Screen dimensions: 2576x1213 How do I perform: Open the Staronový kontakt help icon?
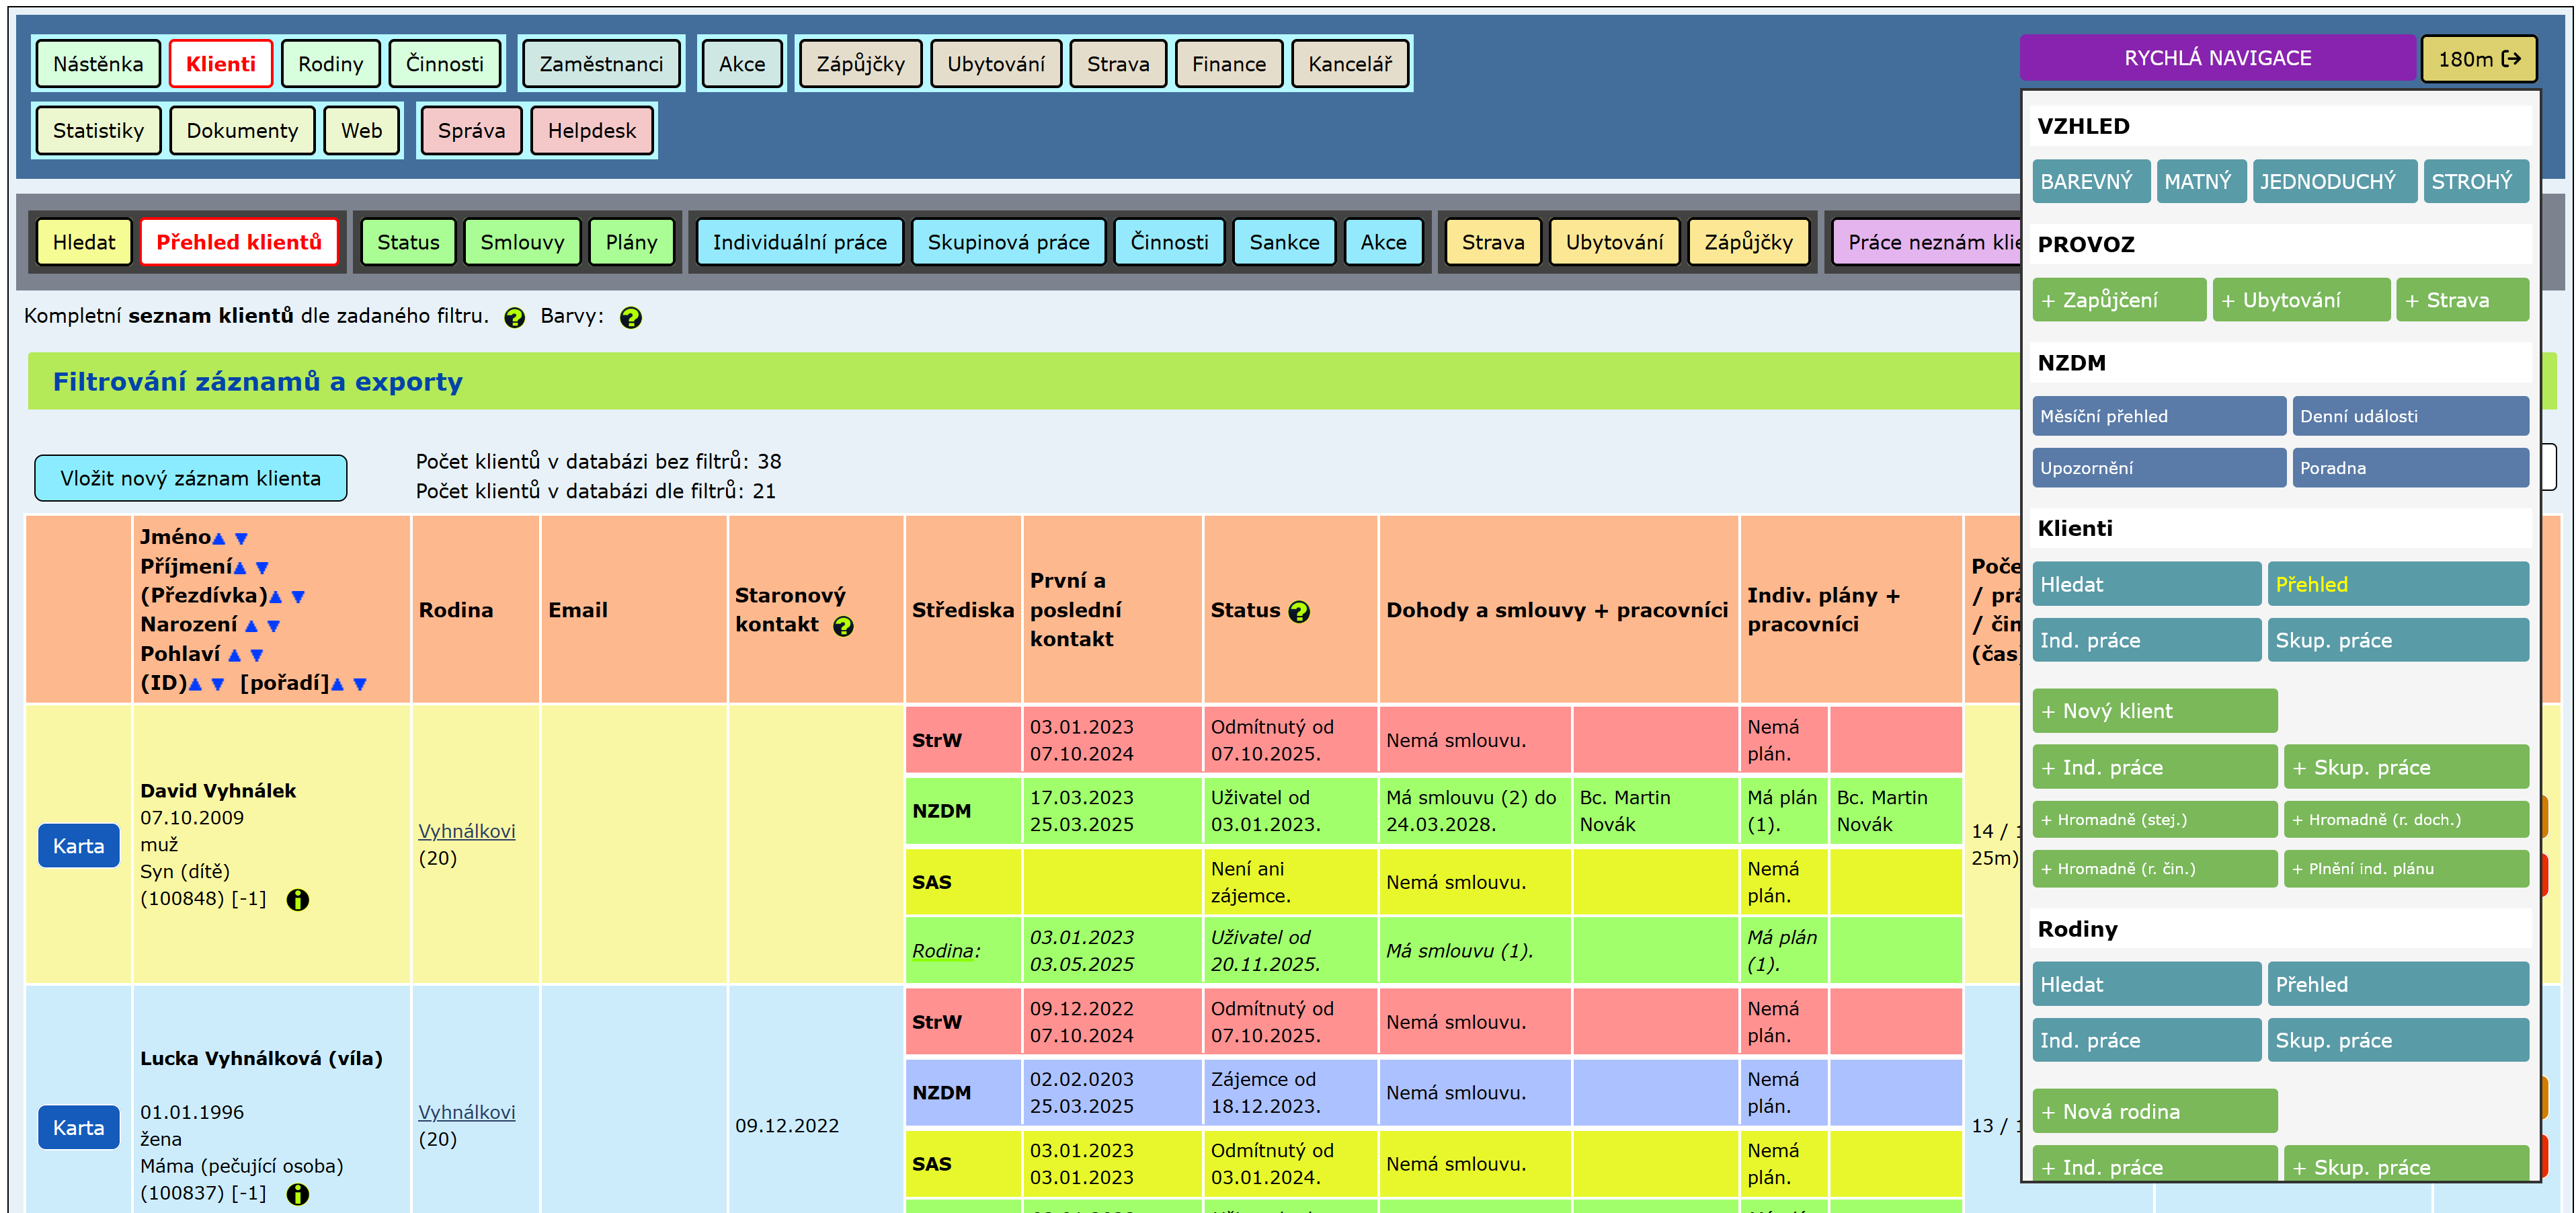(x=843, y=627)
